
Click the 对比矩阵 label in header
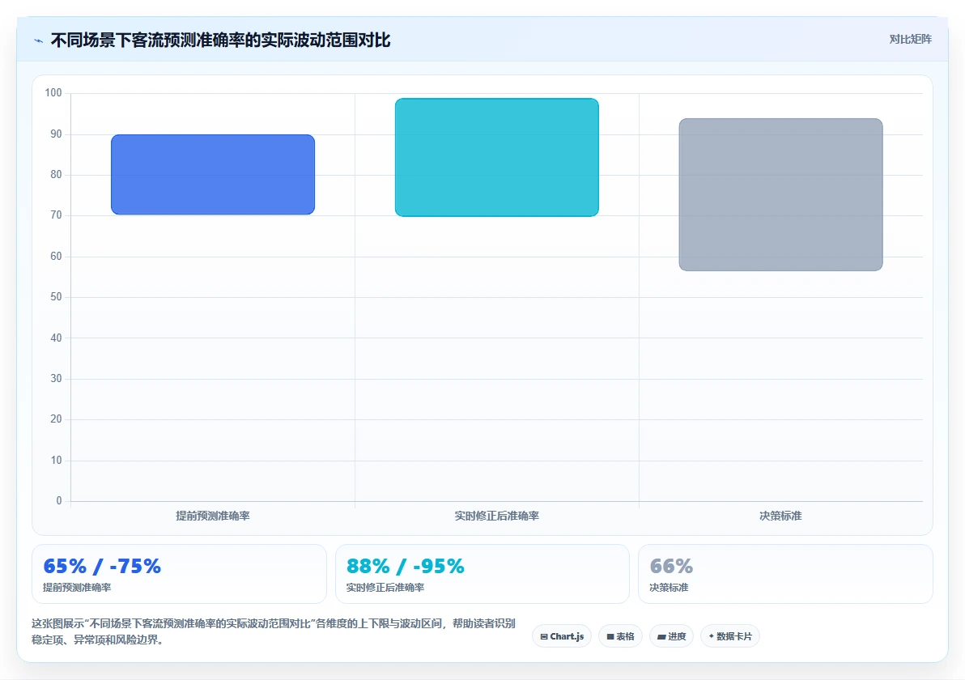(910, 40)
